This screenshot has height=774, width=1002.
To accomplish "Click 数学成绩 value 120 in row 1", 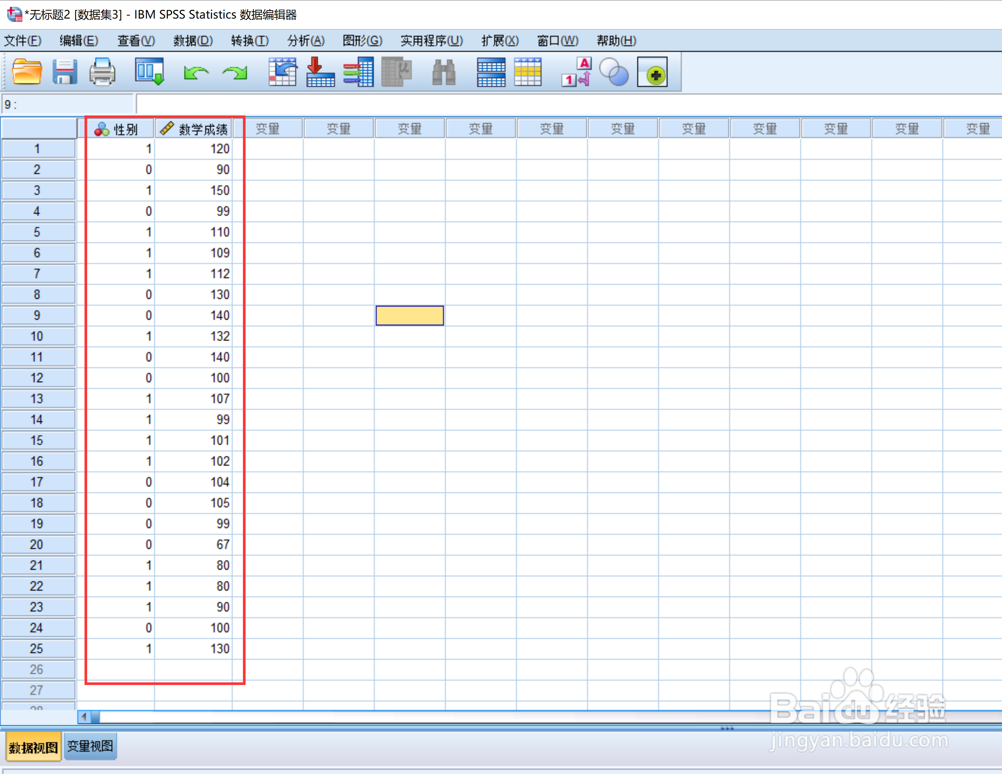I will click(x=193, y=148).
